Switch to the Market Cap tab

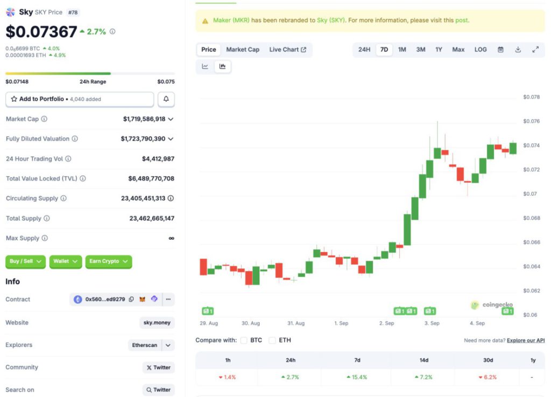tap(243, 50)
